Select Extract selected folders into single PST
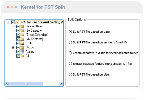 (x=70, y=63)
